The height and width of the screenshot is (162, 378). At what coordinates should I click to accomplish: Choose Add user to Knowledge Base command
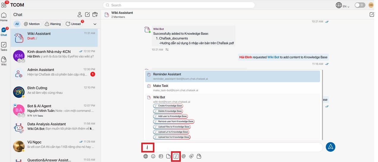[x=170, y=116]
